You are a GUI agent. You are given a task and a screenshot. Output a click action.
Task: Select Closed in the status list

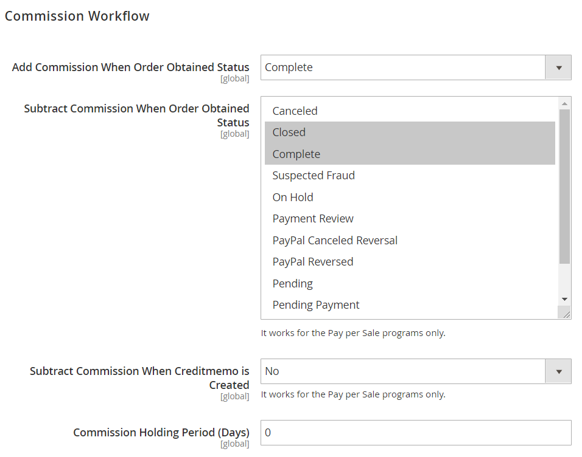pyautogui.click(x=410, y=132)
